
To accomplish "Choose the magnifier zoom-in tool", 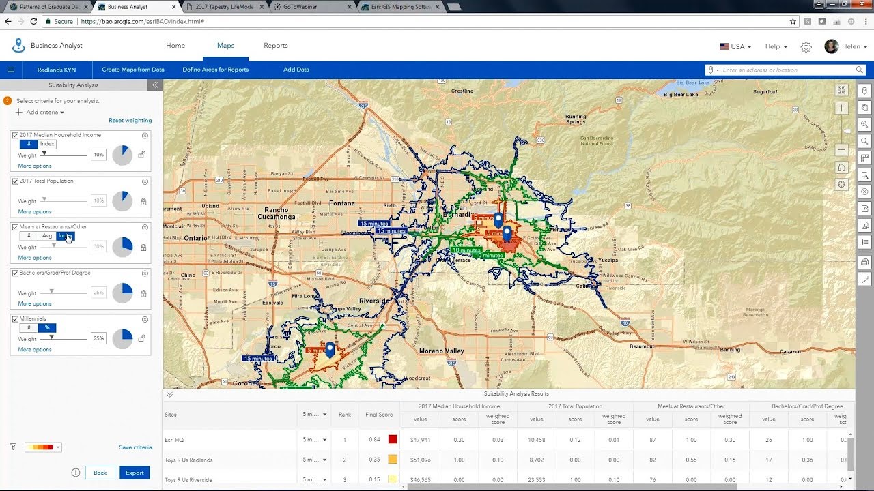I will (864, 125).
